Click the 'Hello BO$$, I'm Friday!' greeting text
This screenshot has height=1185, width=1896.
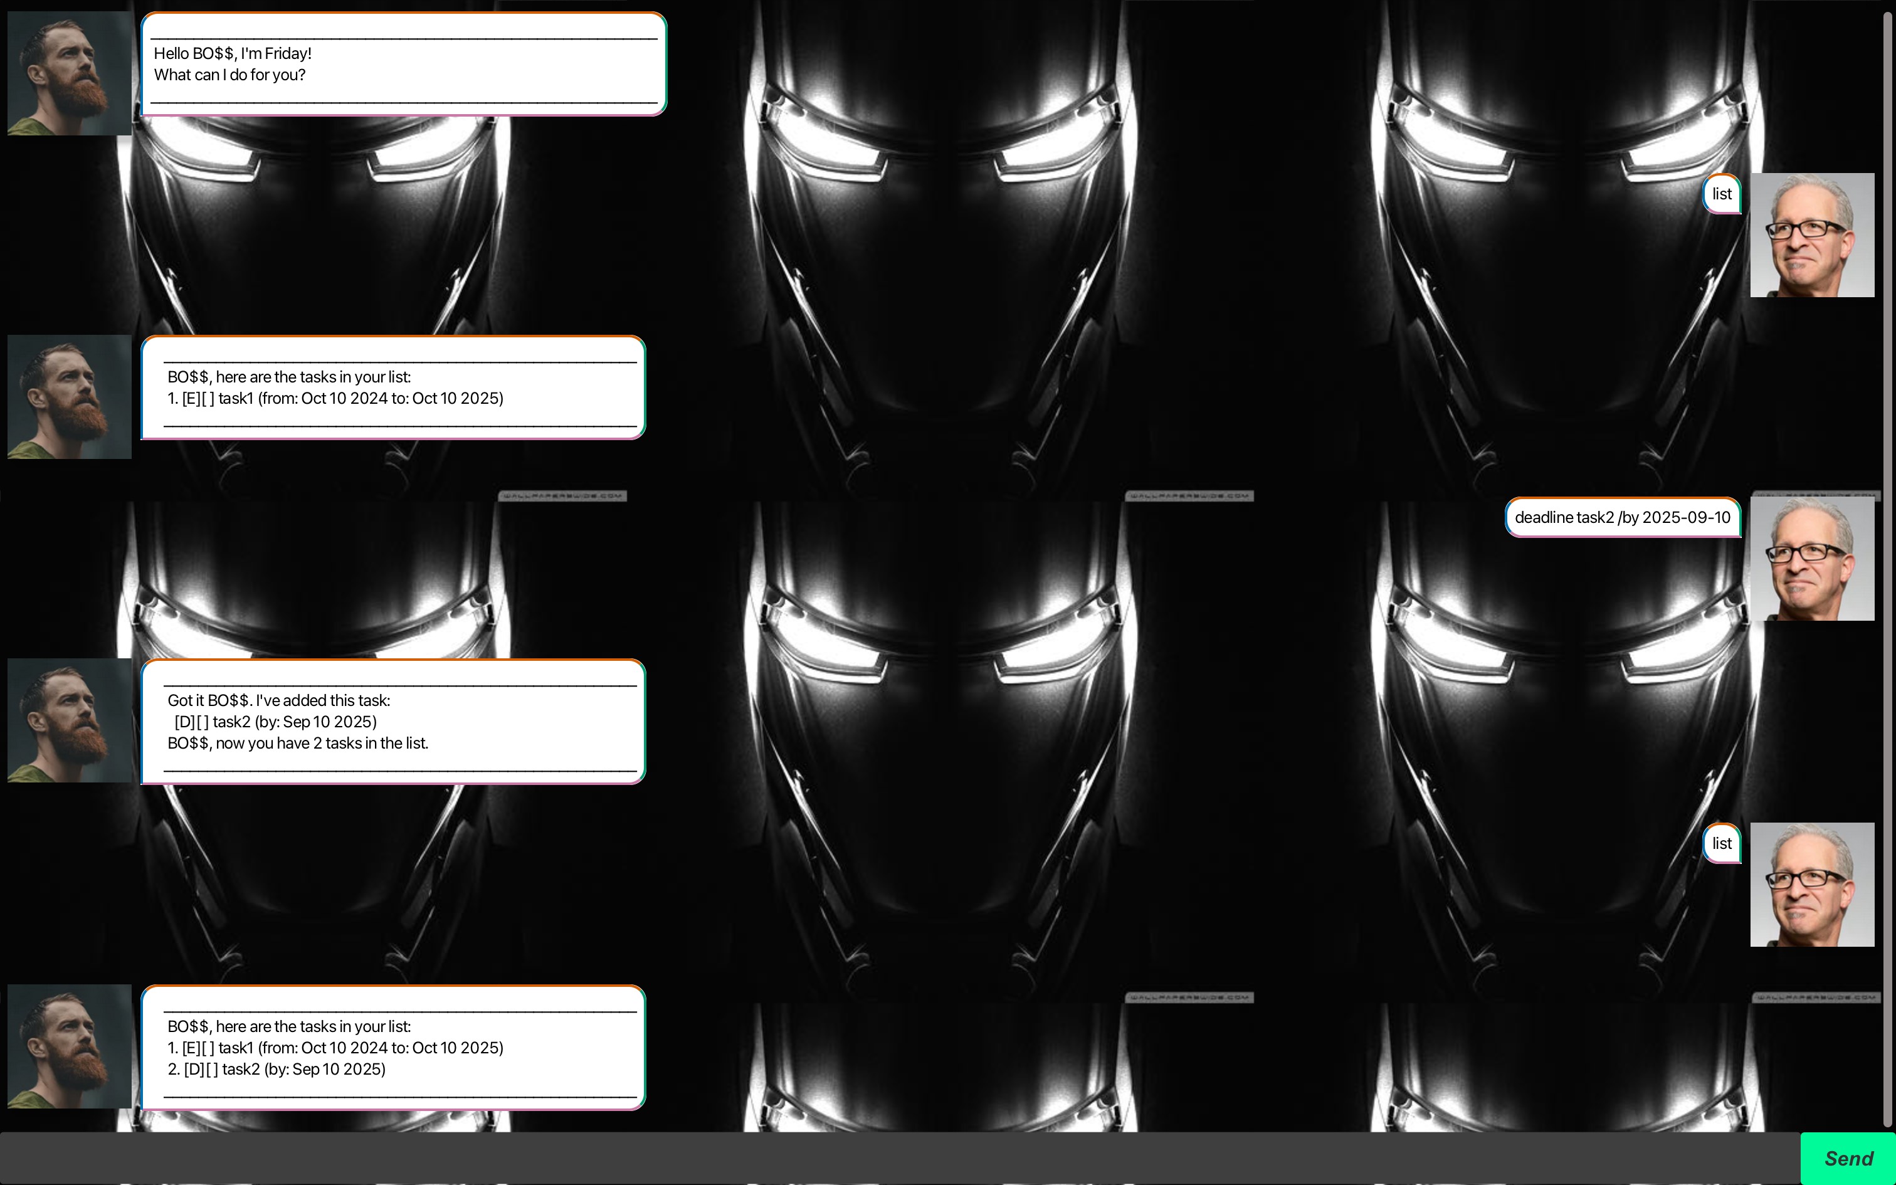click(233, 53)
